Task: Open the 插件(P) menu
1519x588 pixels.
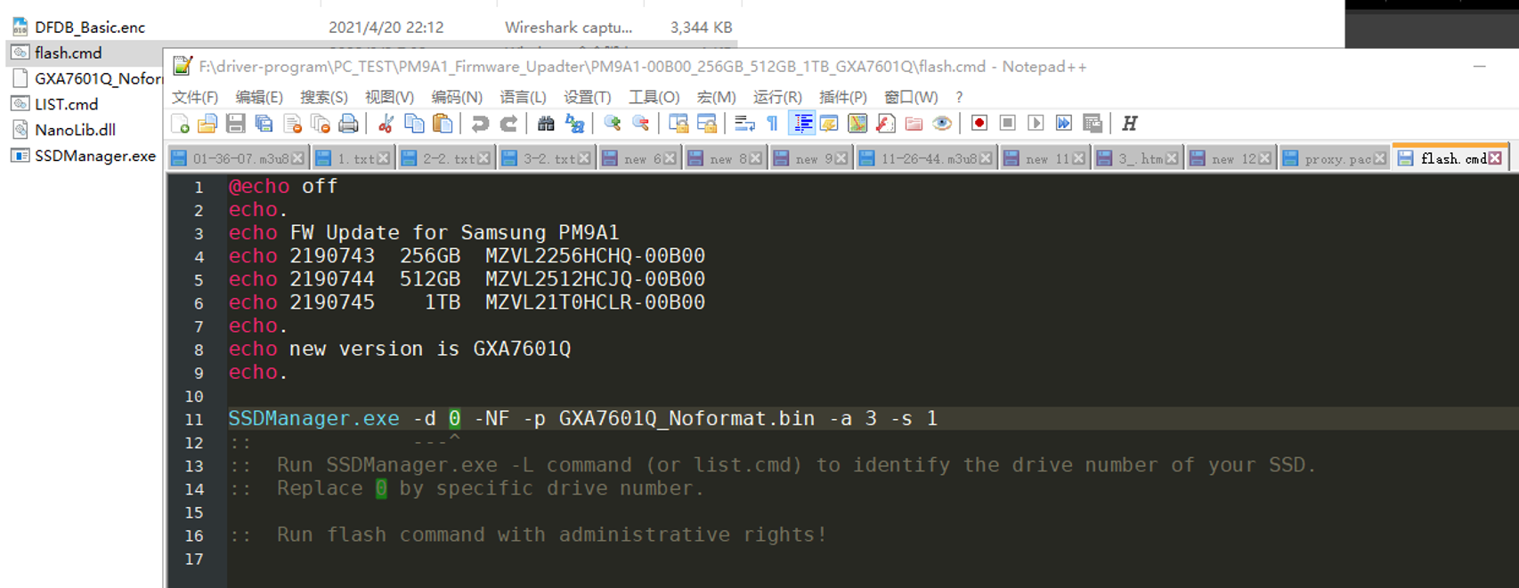Action: pos(843,97)
